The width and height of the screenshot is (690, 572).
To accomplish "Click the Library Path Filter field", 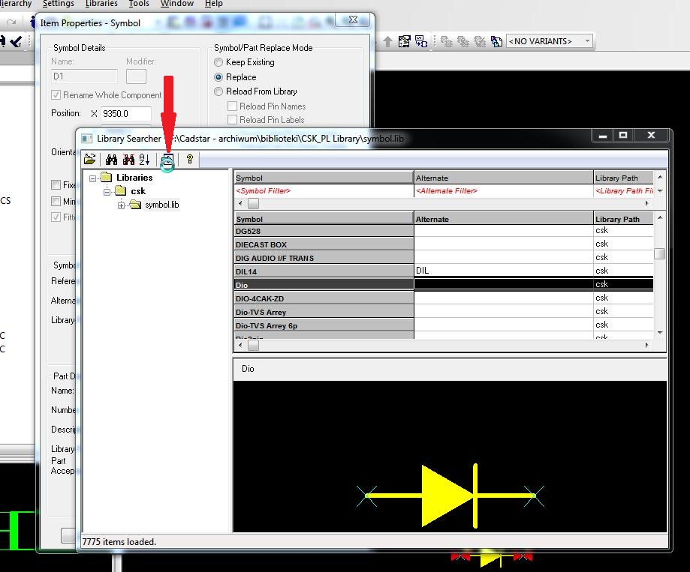I will [x=623, y=190].
